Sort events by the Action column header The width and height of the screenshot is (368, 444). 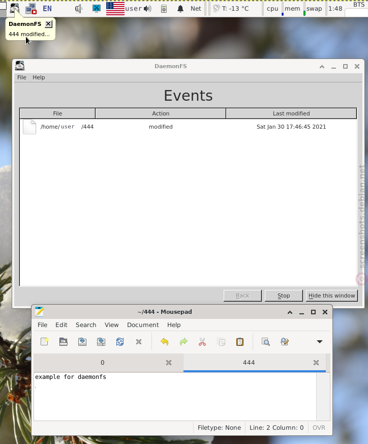point(161,113)
